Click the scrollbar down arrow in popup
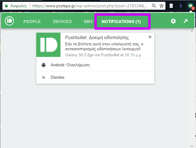This screenshot has height=148, width=196. (192, 146)
